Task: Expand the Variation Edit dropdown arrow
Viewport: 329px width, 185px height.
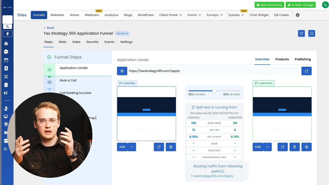Action: tap(268, 147)
